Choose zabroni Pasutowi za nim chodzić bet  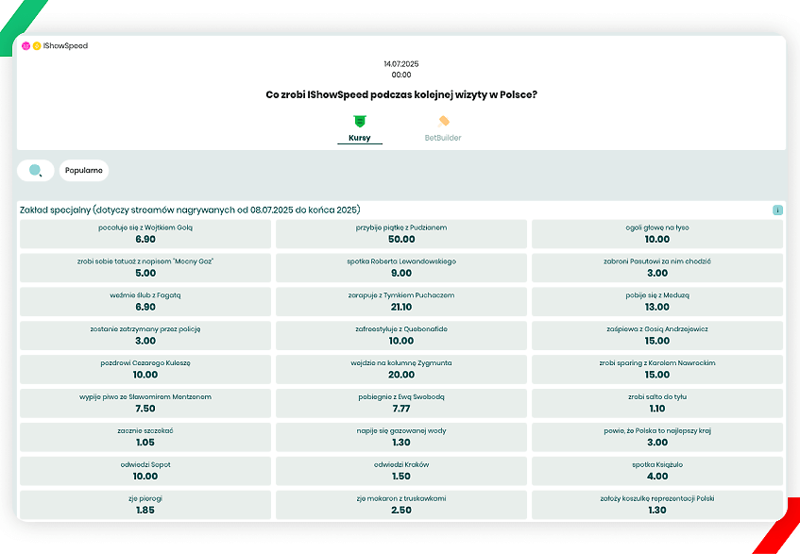(x=657, y=268)
